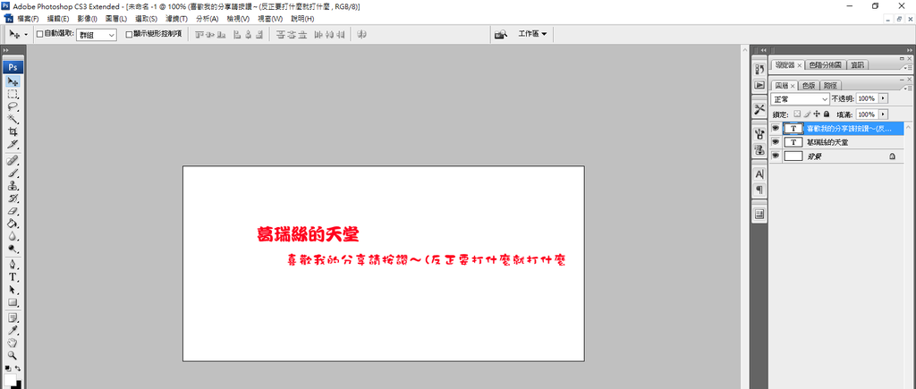The image size is (916, 389).
Task: Open the Navigator panel options menu
Action: point(908,67)
